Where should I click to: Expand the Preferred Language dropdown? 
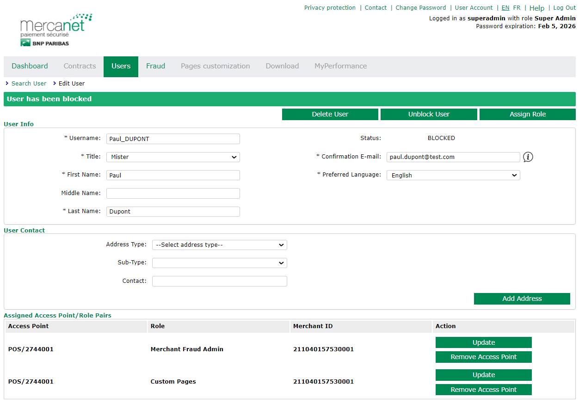[453, 176]
